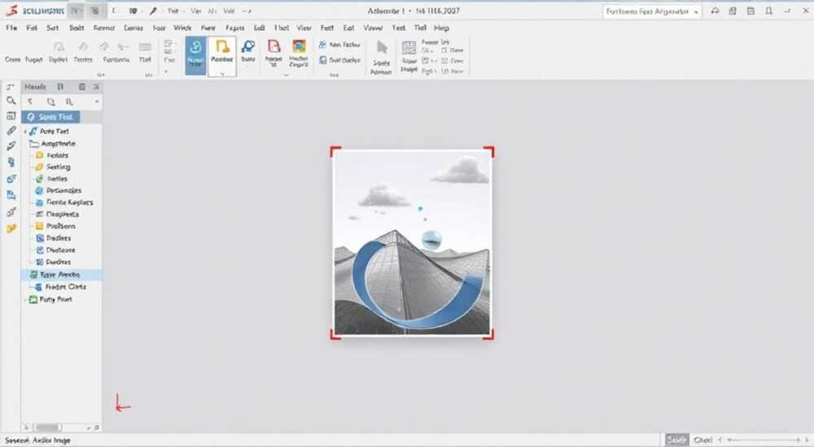Click the back arrow in the panel toolbar
Screen dimensions: 814x447
click(30, 102)
